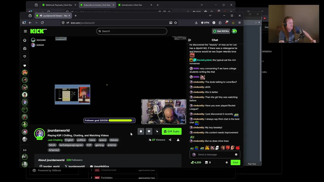Open the outlined heart Following icon in sidebar
This screenshot has width=324, height=182.
click(25, 56)
